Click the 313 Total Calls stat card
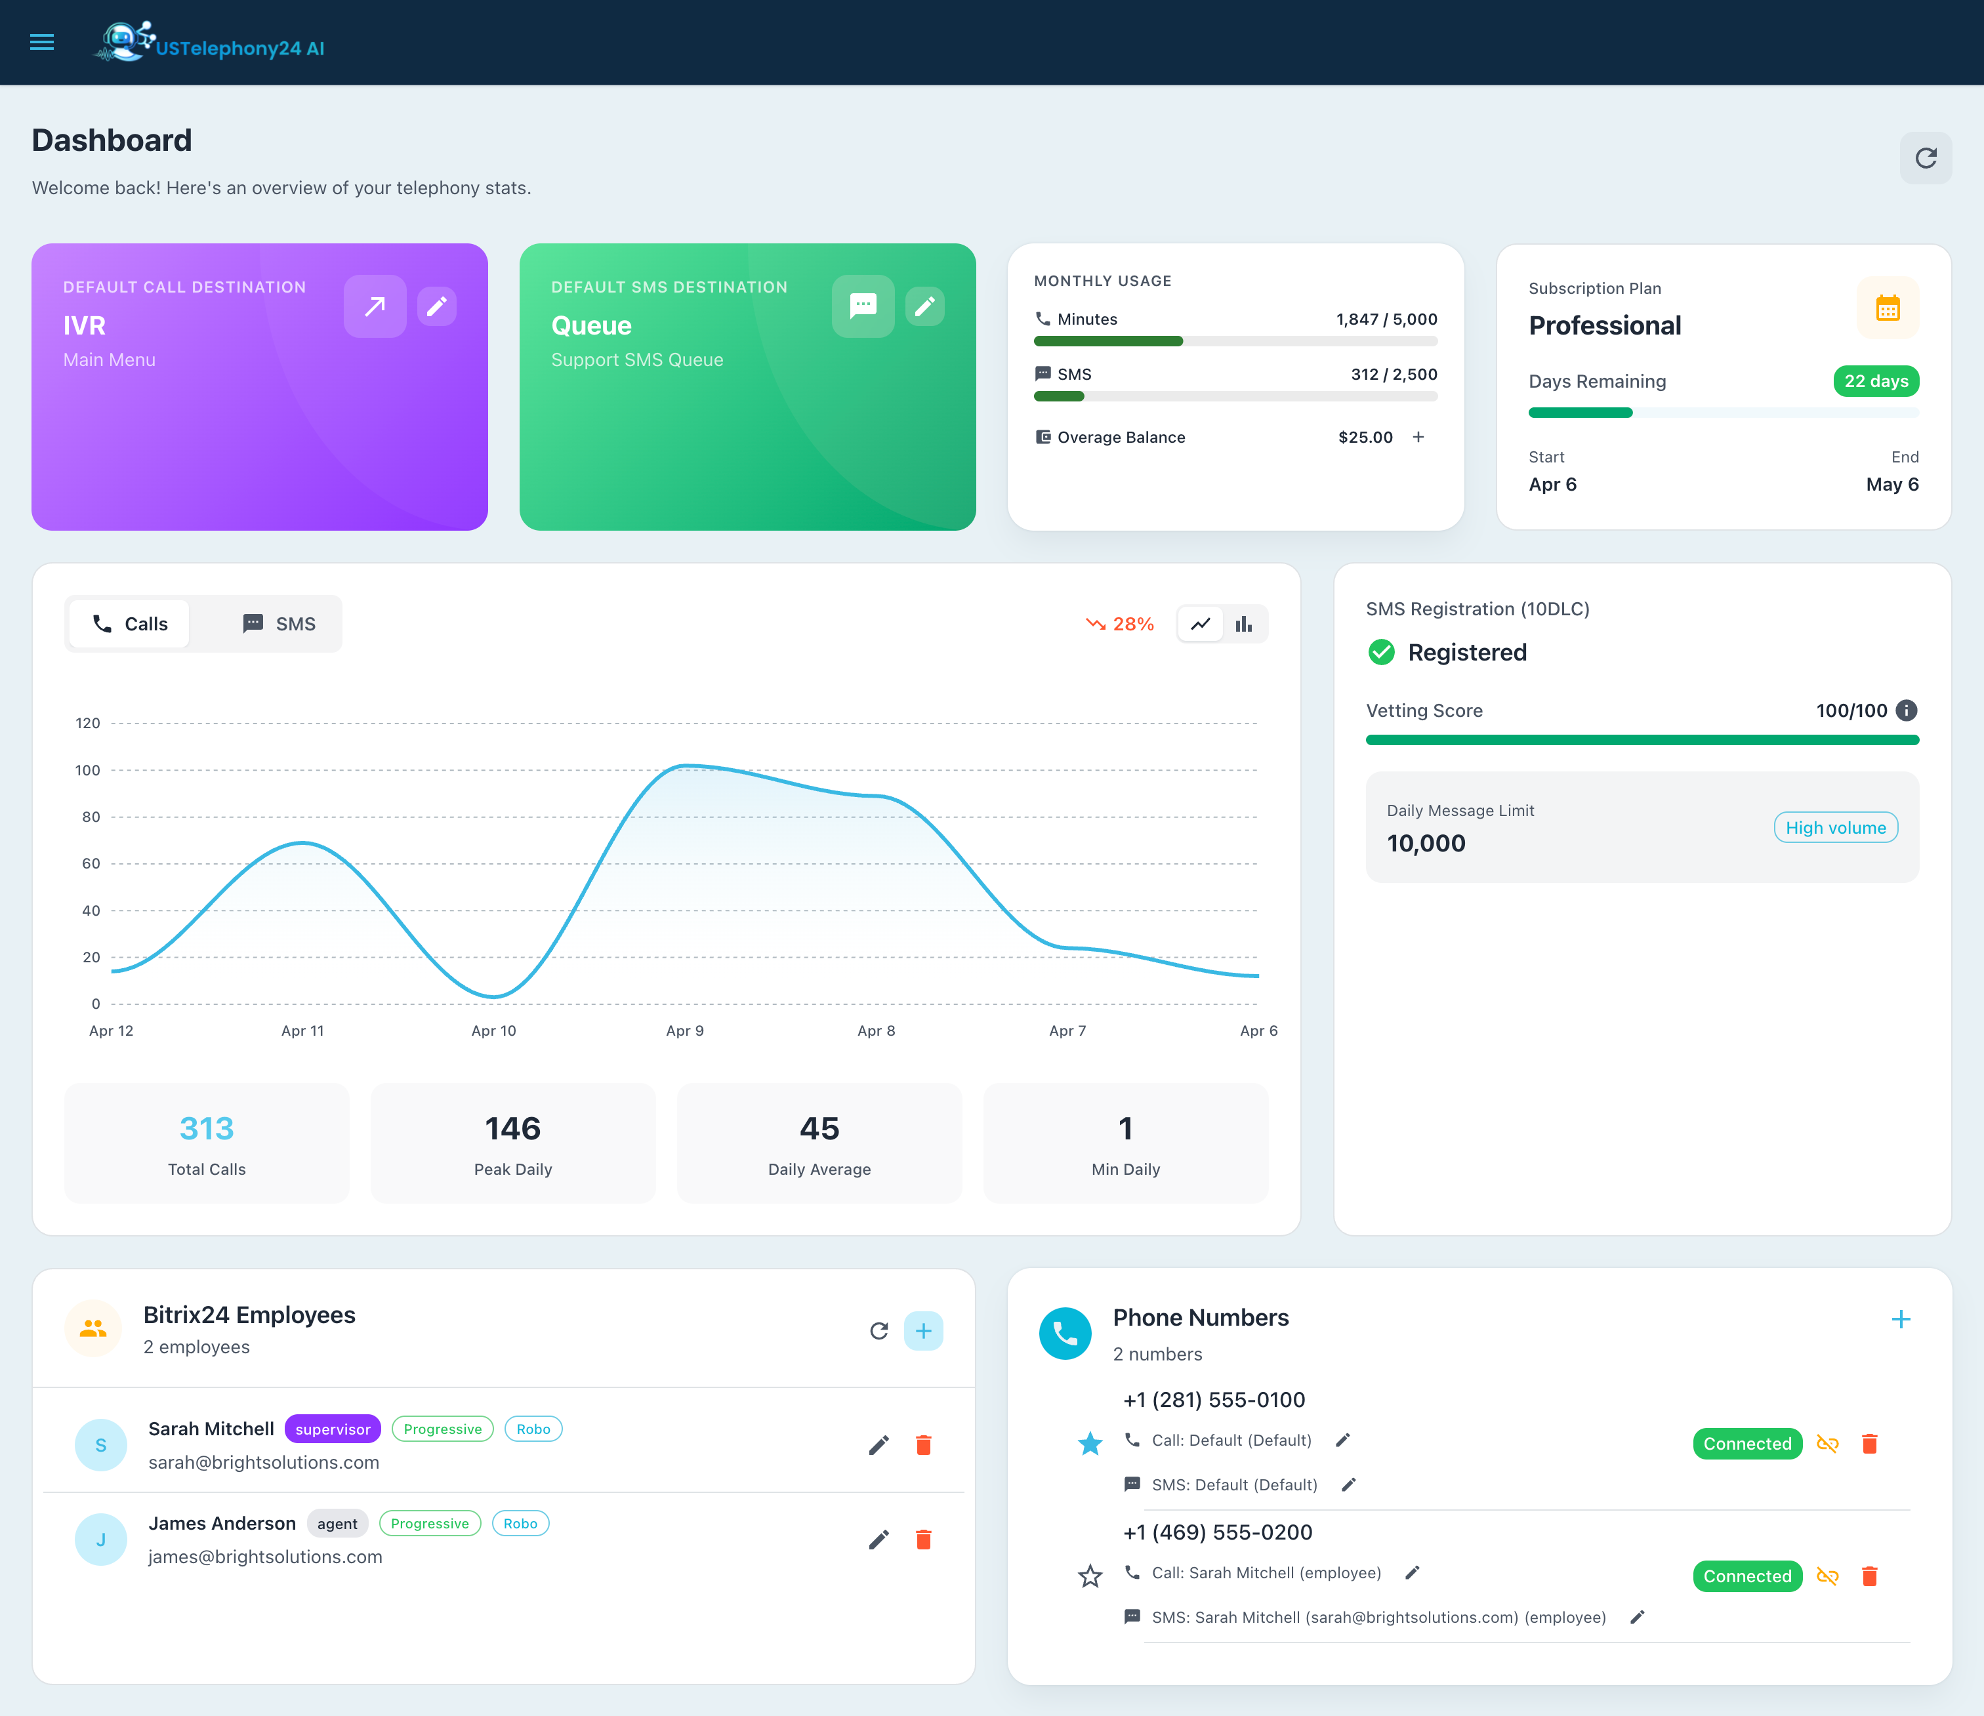Viewport: 1984px width, 1716px height. coord(207,1143)
